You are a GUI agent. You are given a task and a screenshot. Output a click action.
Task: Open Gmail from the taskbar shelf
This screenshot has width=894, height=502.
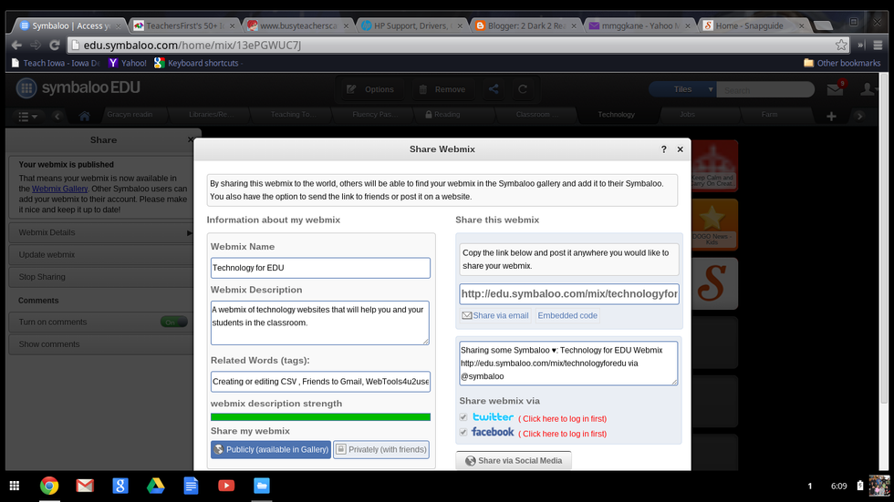(x=85, y=486)
